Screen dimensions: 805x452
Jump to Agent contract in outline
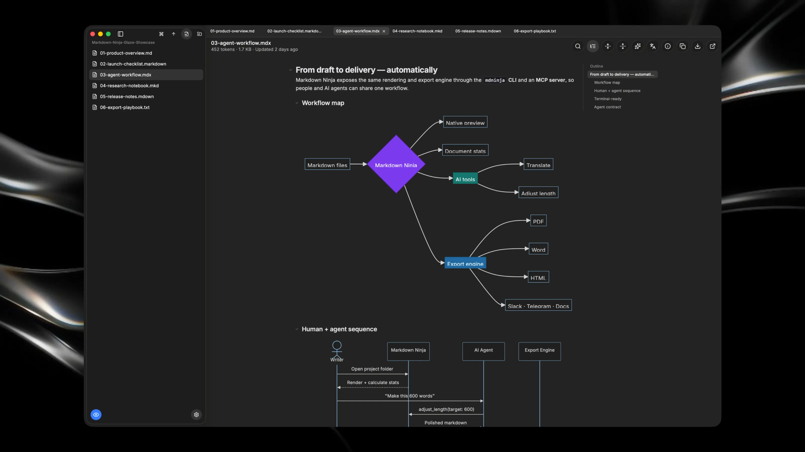pyautogui.click(x=608, y=107)
